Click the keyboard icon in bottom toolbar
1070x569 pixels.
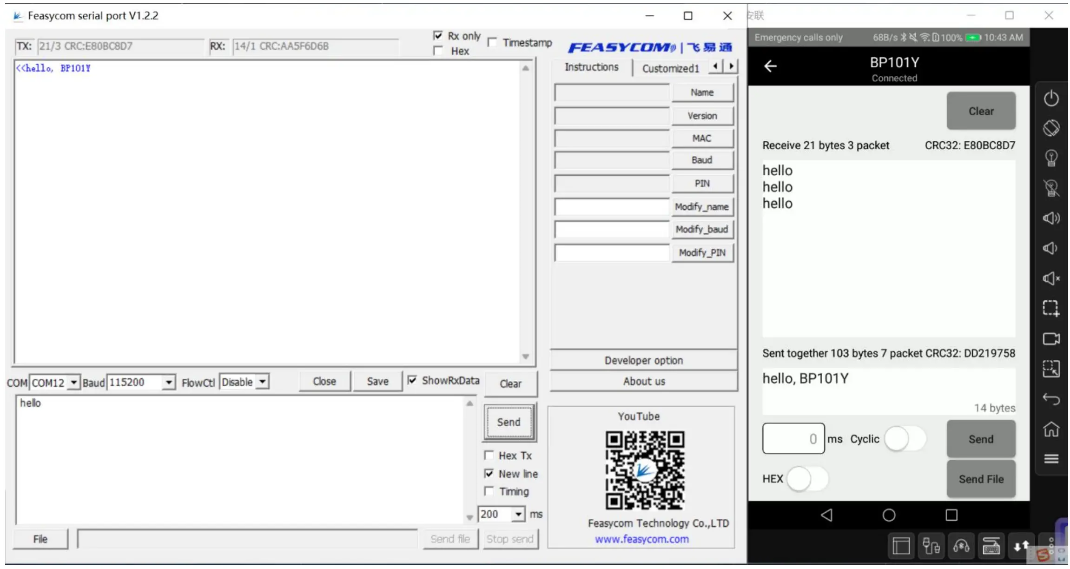(x=991, y=547)
